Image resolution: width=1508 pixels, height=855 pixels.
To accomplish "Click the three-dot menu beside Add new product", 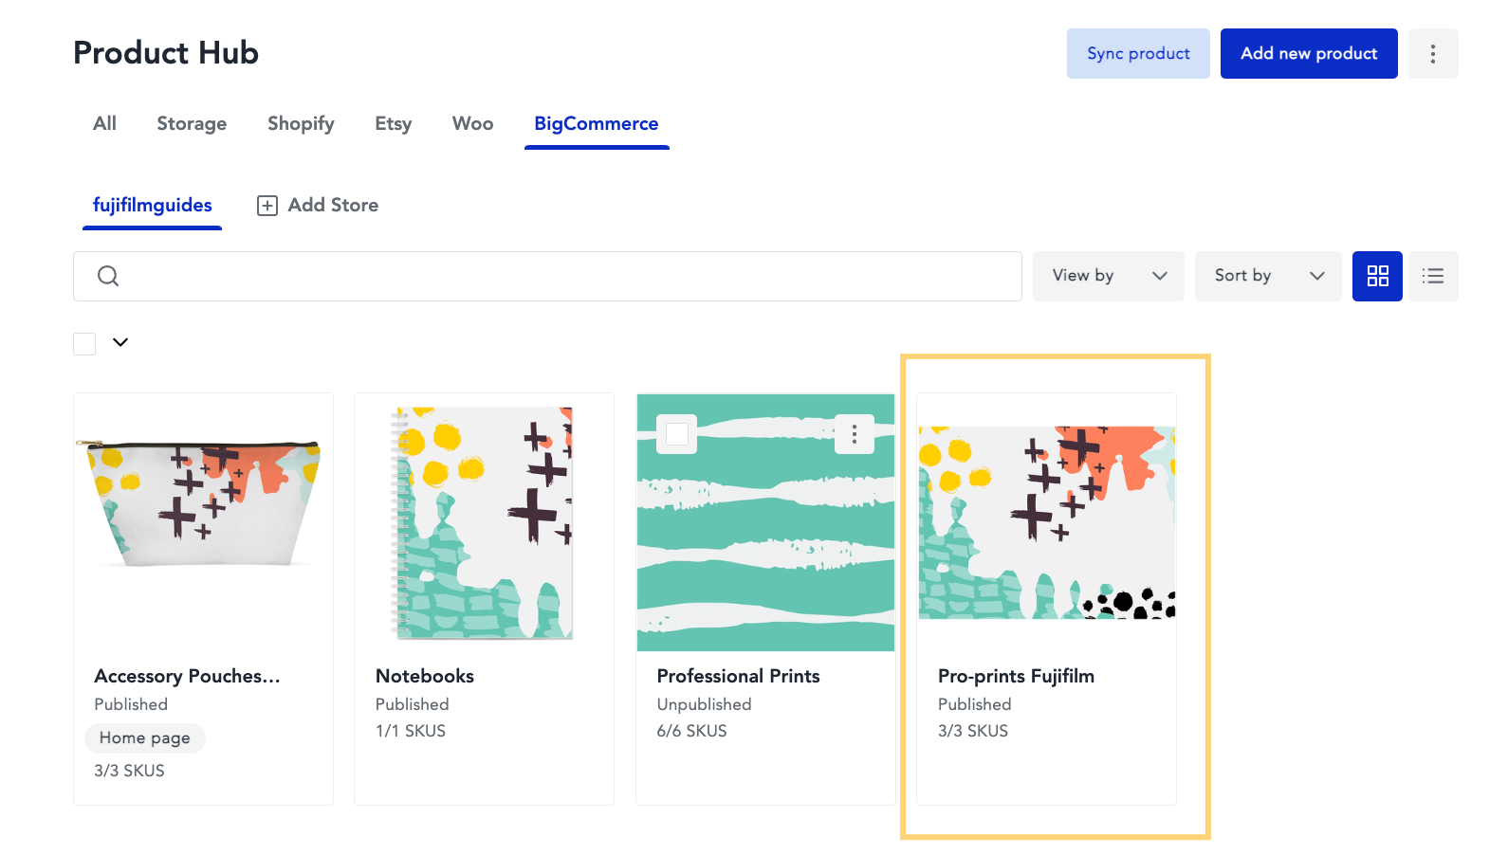I will [x=1432, y=53].
